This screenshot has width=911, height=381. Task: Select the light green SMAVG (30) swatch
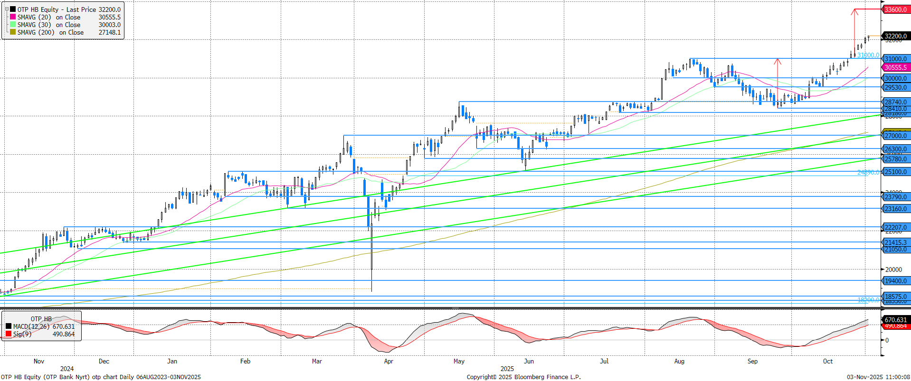click(x=13, y=25)
